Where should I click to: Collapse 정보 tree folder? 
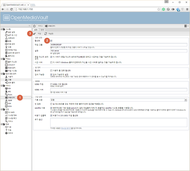(x=2, y=124)
